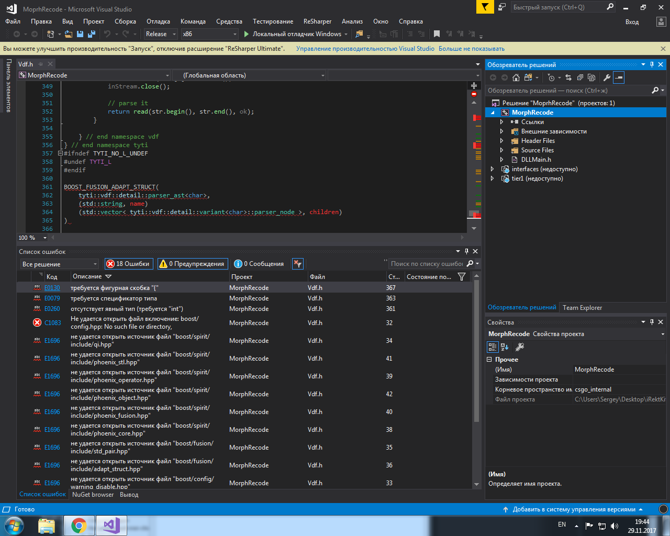
Task: Click filter funnel icon in error list header
Action: click(x=462, y=276)
